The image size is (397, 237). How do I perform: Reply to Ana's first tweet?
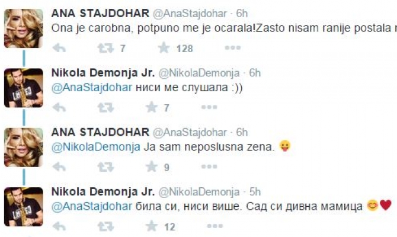[x=58, y=49]
